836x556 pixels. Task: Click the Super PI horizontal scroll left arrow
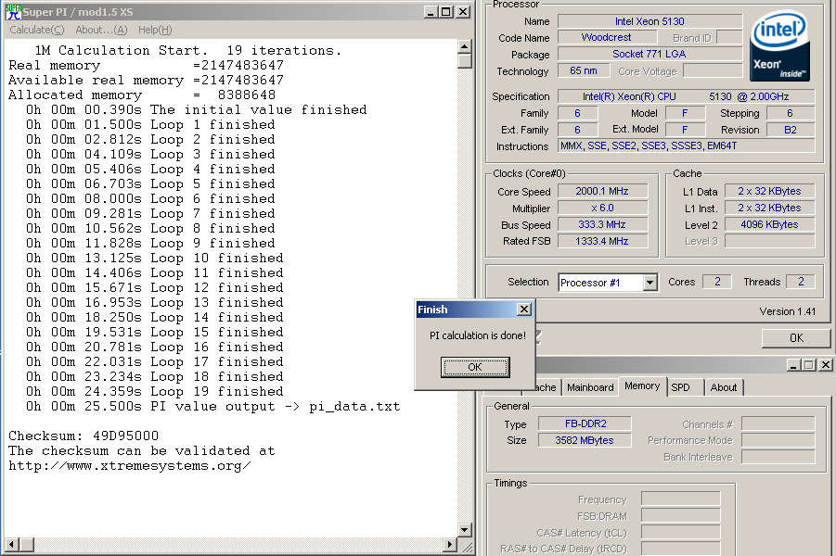pyautogui.click(x=12, y=544)
